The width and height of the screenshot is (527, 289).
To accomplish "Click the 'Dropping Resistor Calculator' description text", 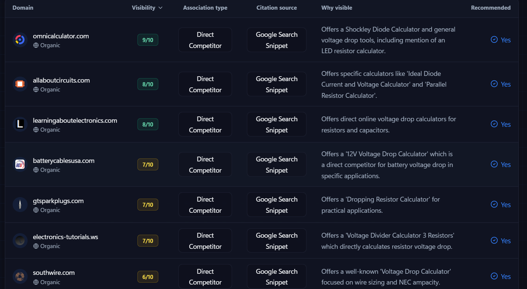I will click(381, 205).
